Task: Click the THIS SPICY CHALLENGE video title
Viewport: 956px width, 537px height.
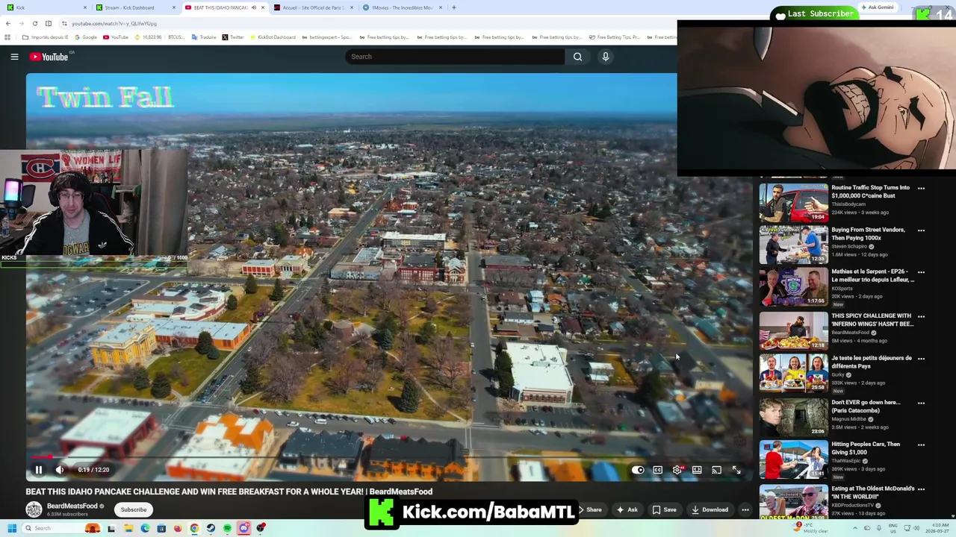Action: coord(872,320)
